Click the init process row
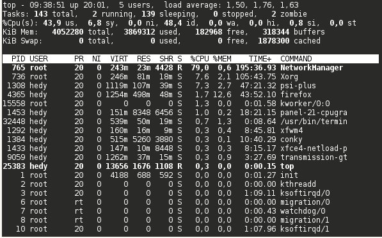Image resolution: width=382 pixels, height=238 pixels. point(191,175)
